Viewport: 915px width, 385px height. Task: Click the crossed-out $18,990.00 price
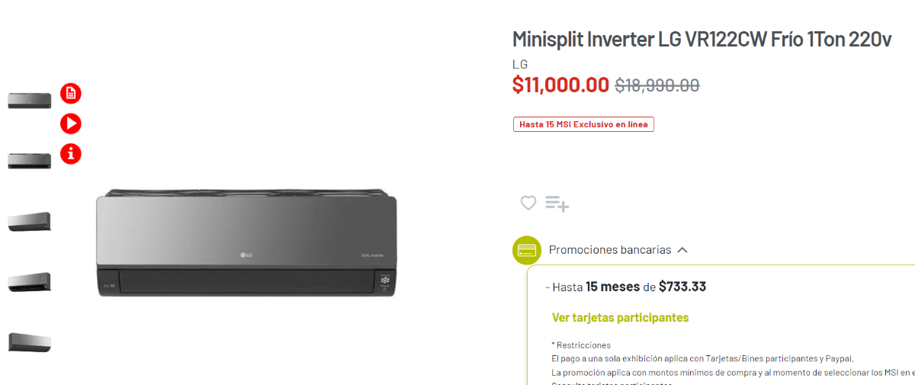tap(657, 85)
